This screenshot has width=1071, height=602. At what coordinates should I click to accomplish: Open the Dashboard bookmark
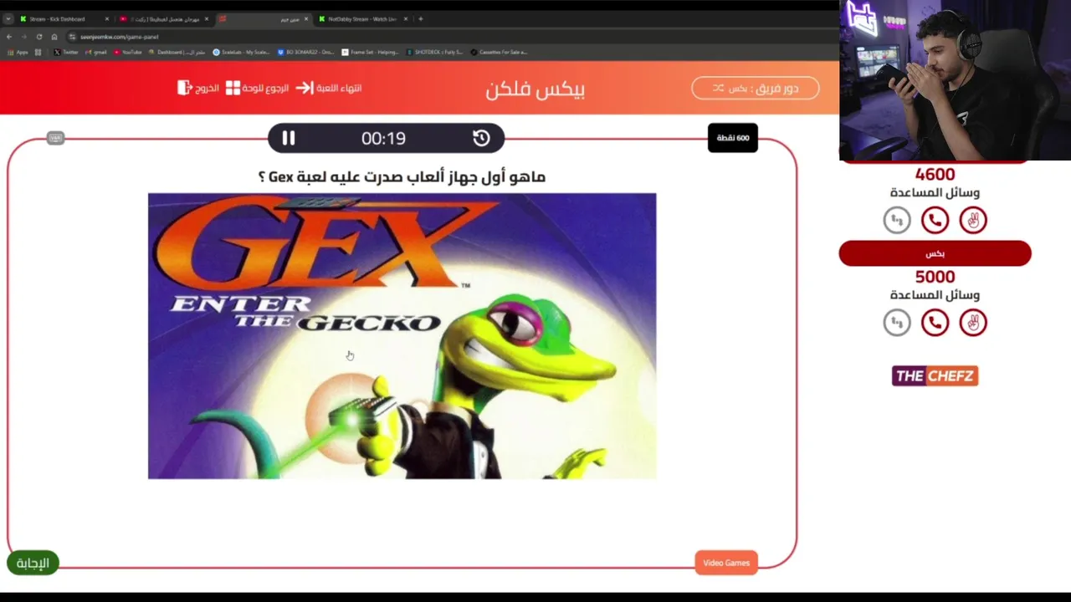(x=177, y=52)
